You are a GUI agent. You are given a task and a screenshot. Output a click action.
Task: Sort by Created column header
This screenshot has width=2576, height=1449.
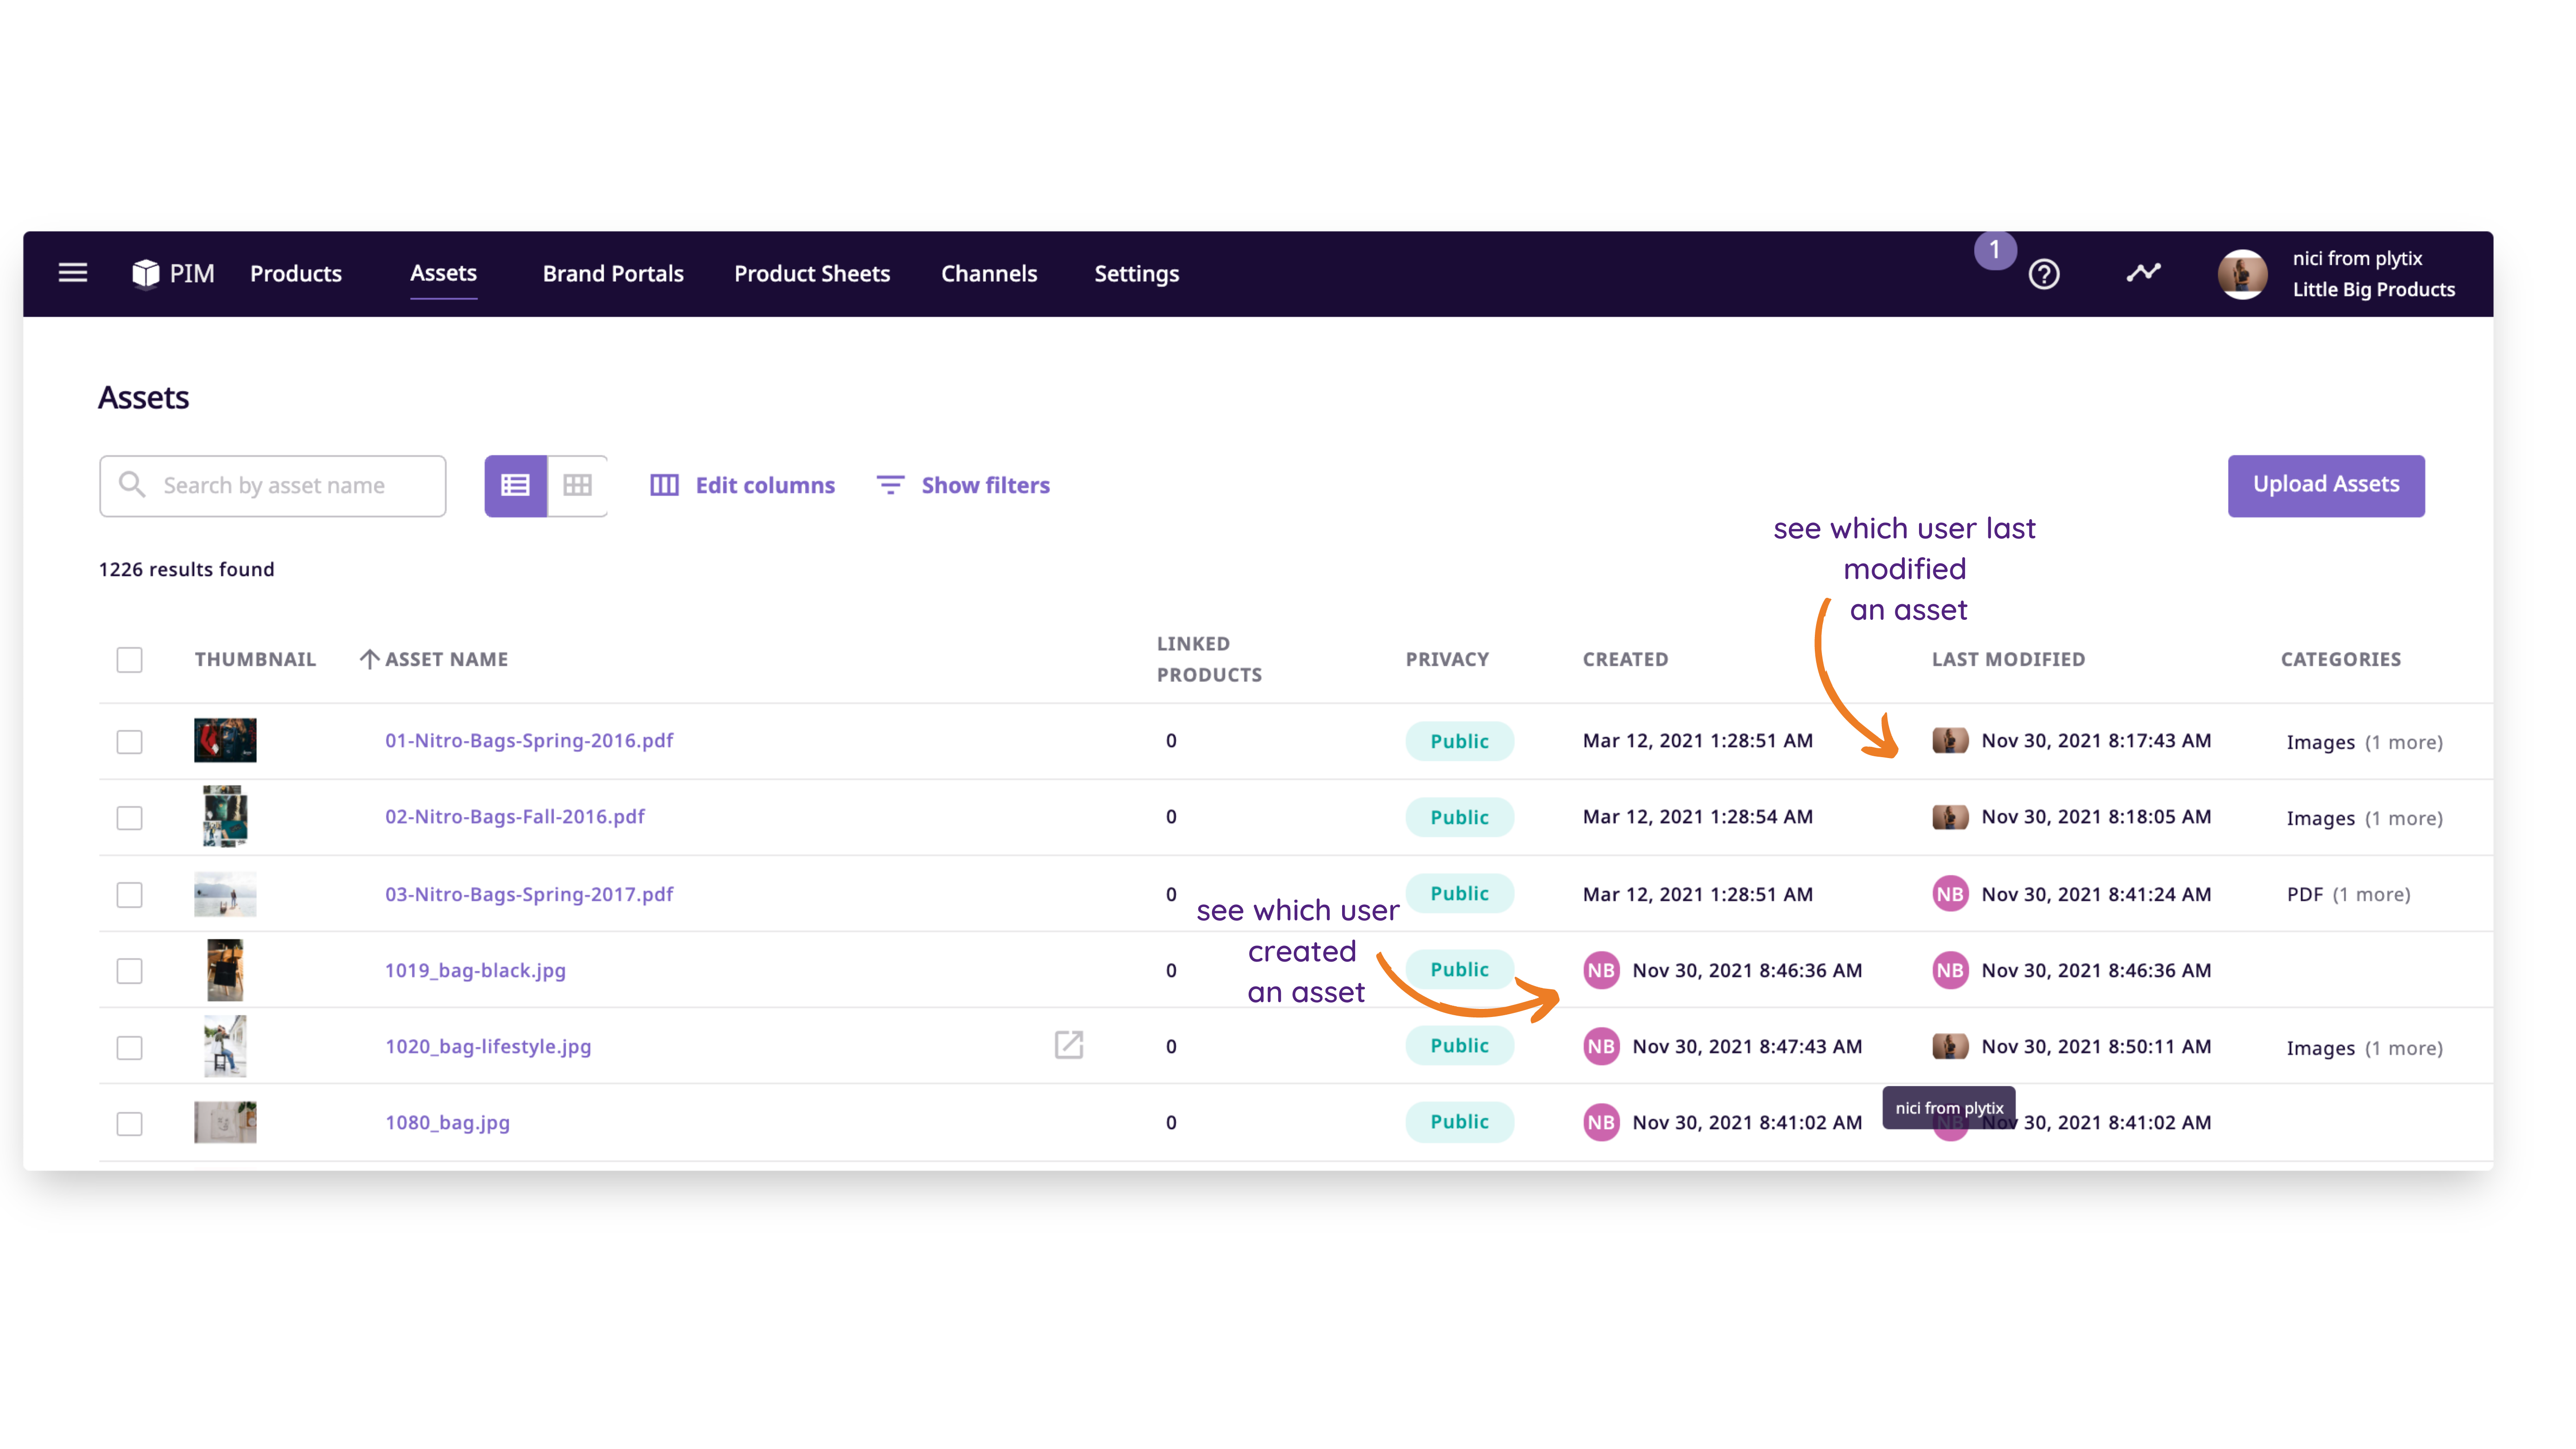(x=1625, y=659)
